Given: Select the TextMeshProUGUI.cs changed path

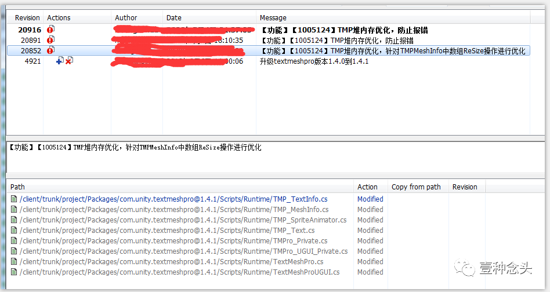Looking at the screenshot, I should click(x=180, y=272).
